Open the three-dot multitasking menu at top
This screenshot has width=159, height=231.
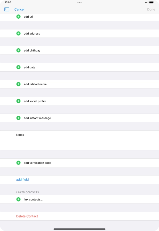click(79, 2)
